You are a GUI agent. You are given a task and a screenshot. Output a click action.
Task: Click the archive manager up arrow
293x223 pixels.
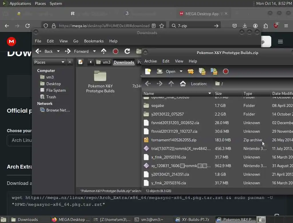171,84
